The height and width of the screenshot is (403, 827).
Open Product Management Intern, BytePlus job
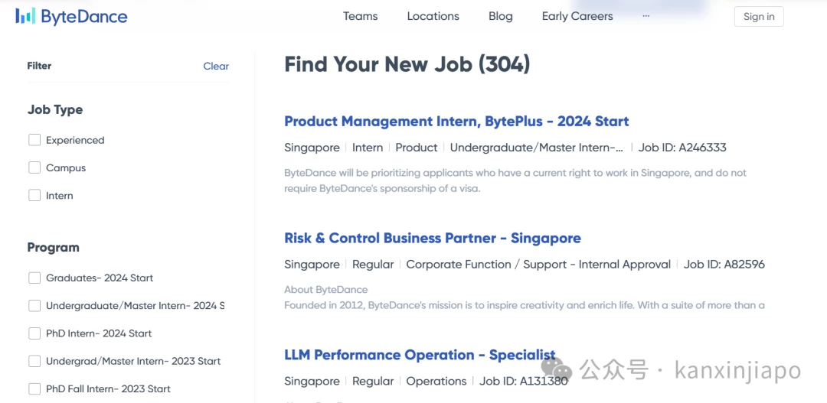(x=456, y=122)
